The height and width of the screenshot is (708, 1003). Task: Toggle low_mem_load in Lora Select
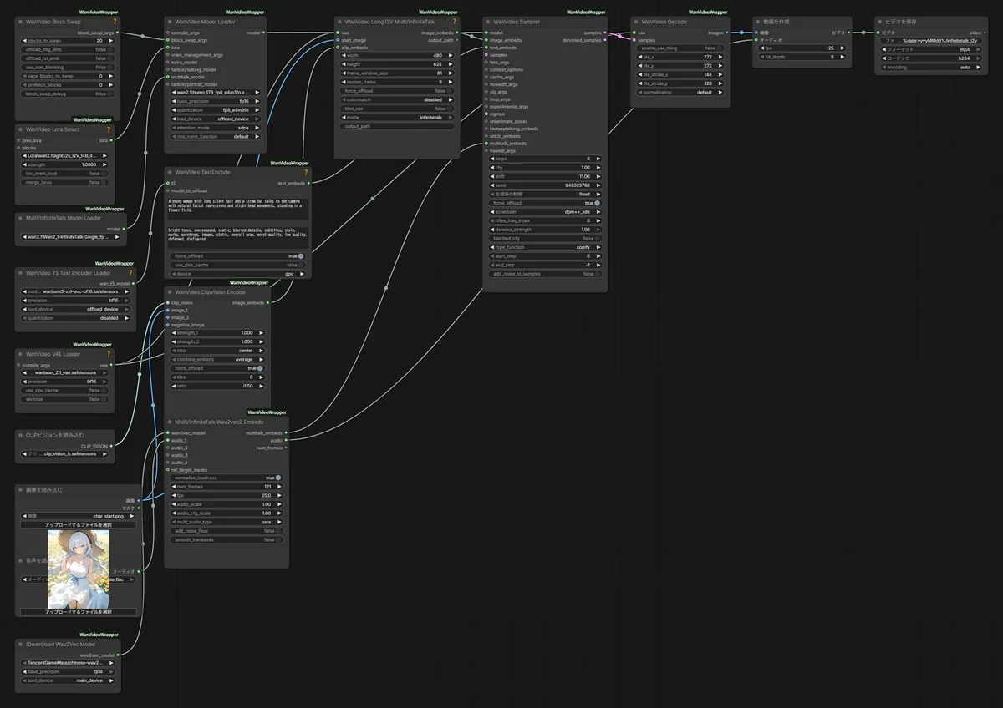(64, 173)
